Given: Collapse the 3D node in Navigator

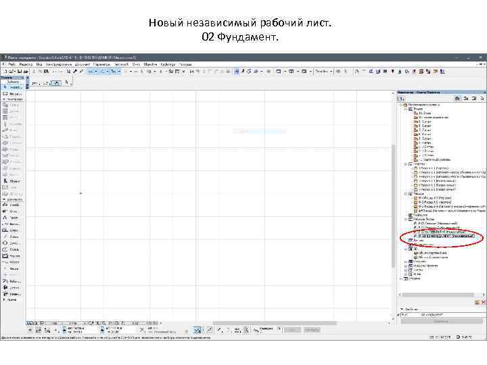Looking at the screenshot, I should 406,249.
